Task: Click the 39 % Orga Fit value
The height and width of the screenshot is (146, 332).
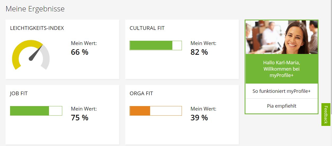Action: (199, 117)
